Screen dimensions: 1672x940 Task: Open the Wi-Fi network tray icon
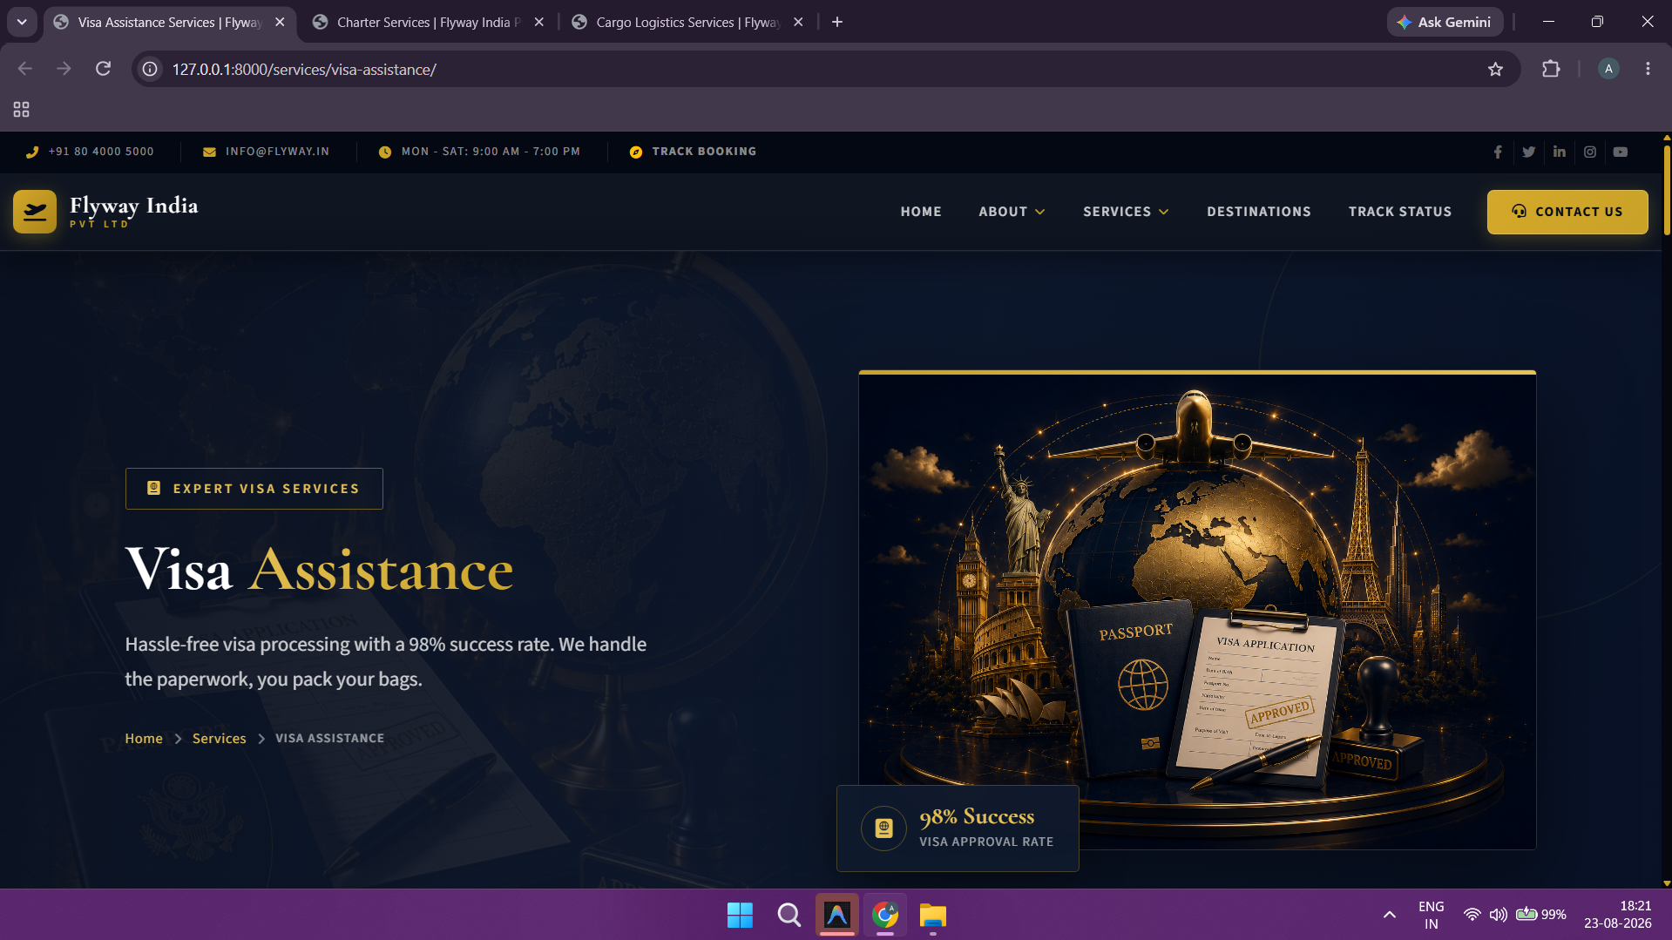1472,915
